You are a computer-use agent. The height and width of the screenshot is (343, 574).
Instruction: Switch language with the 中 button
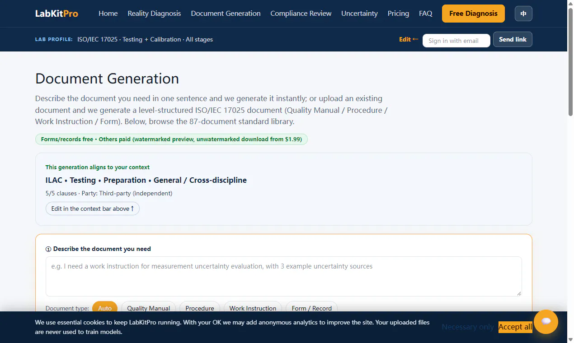pos(523,14)
